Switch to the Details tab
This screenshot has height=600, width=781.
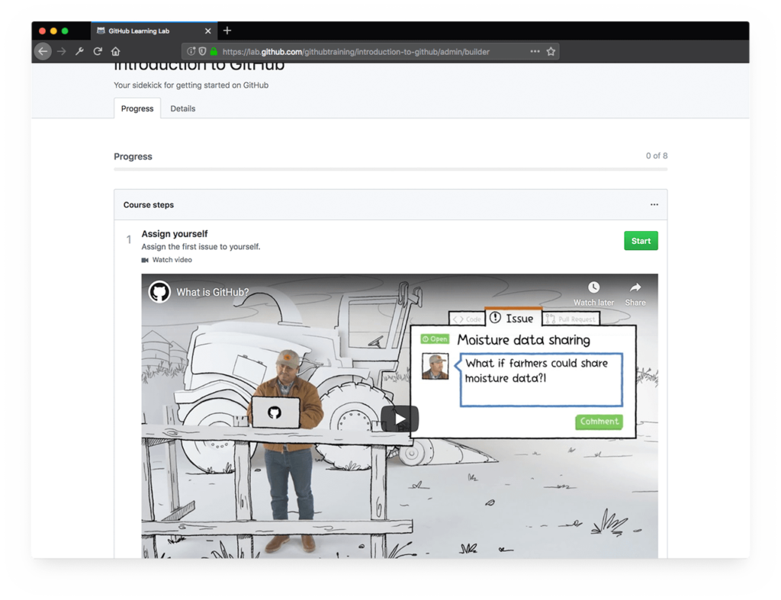tap(183, 108)
